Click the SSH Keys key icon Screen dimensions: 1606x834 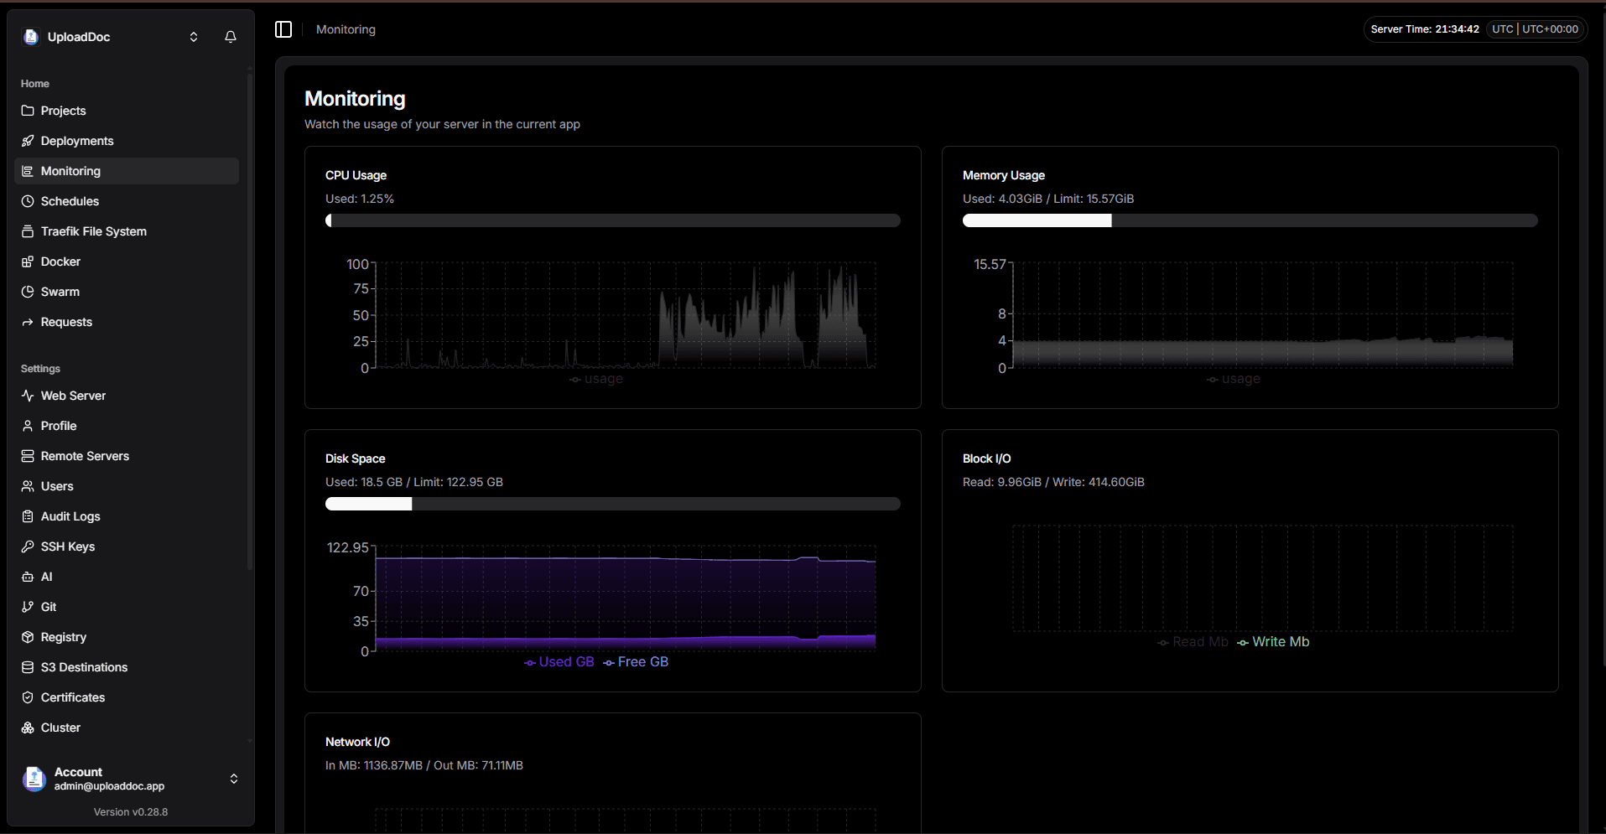28,547
